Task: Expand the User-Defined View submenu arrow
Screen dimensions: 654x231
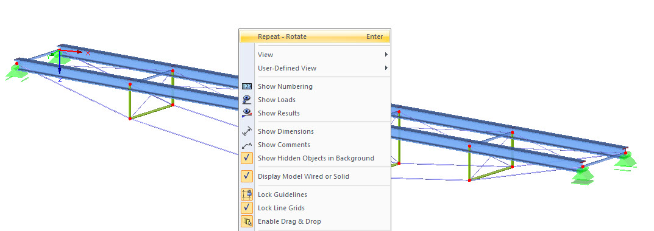Action: (386, 68)
